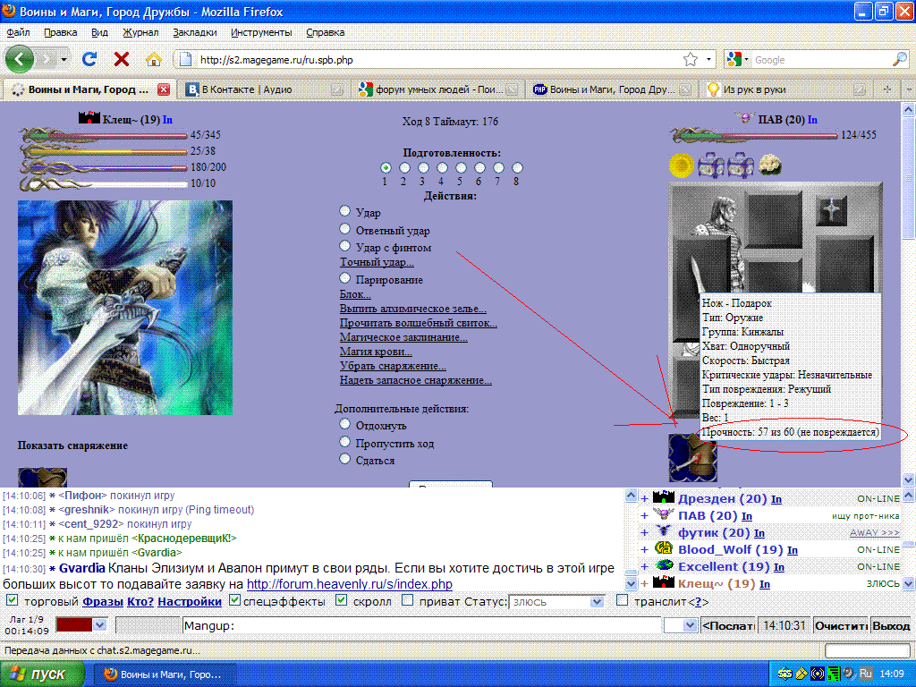The width and height of the screenshot is (916, 687).
Task: Open the Статус dropdown showing злюсь
Action: pos(556,602)
